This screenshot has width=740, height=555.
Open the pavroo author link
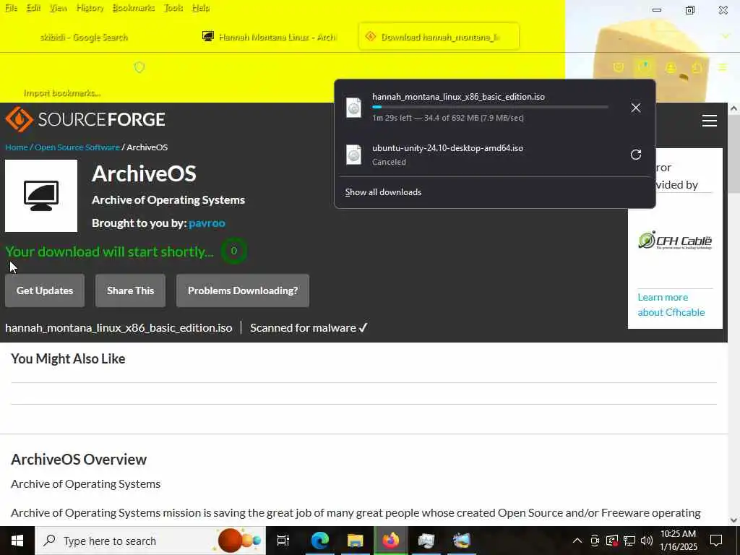(x=207, y=223)
